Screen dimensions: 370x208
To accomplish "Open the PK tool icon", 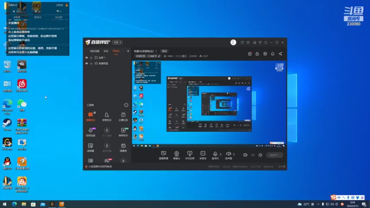I will [107, 161].
